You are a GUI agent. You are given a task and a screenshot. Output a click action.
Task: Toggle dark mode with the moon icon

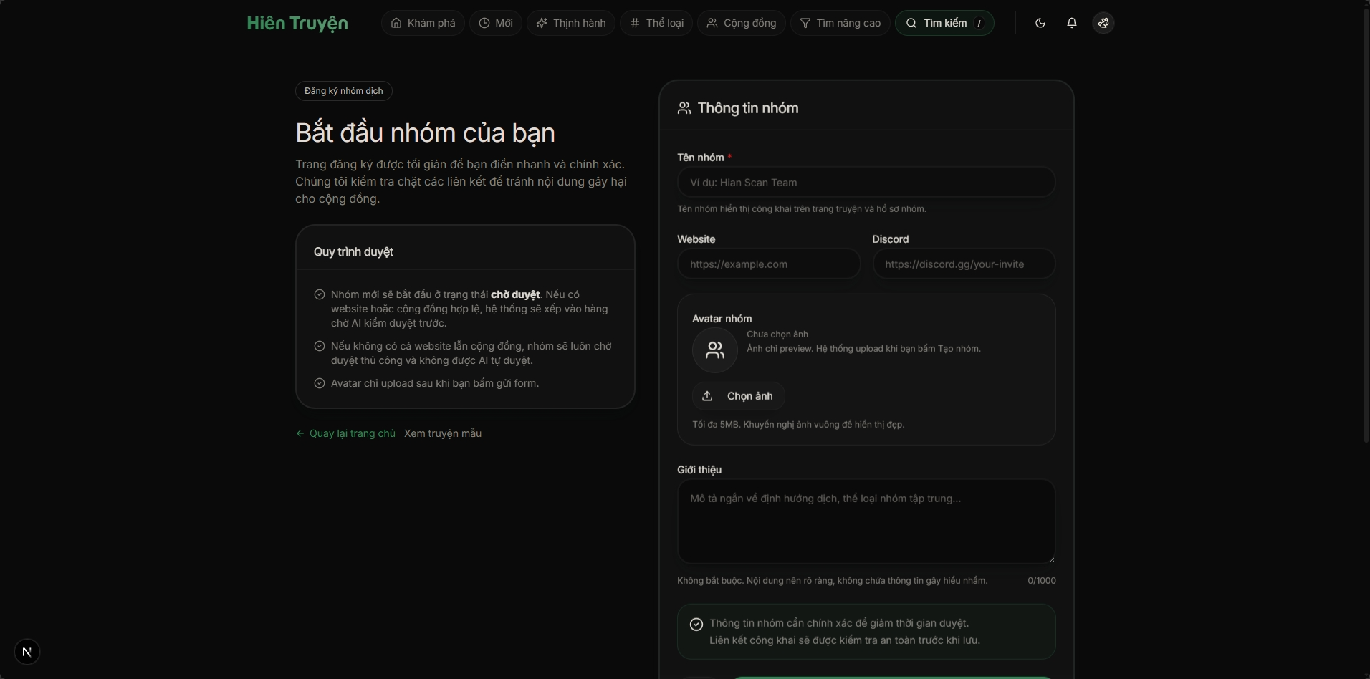[x=1040, y=23]
